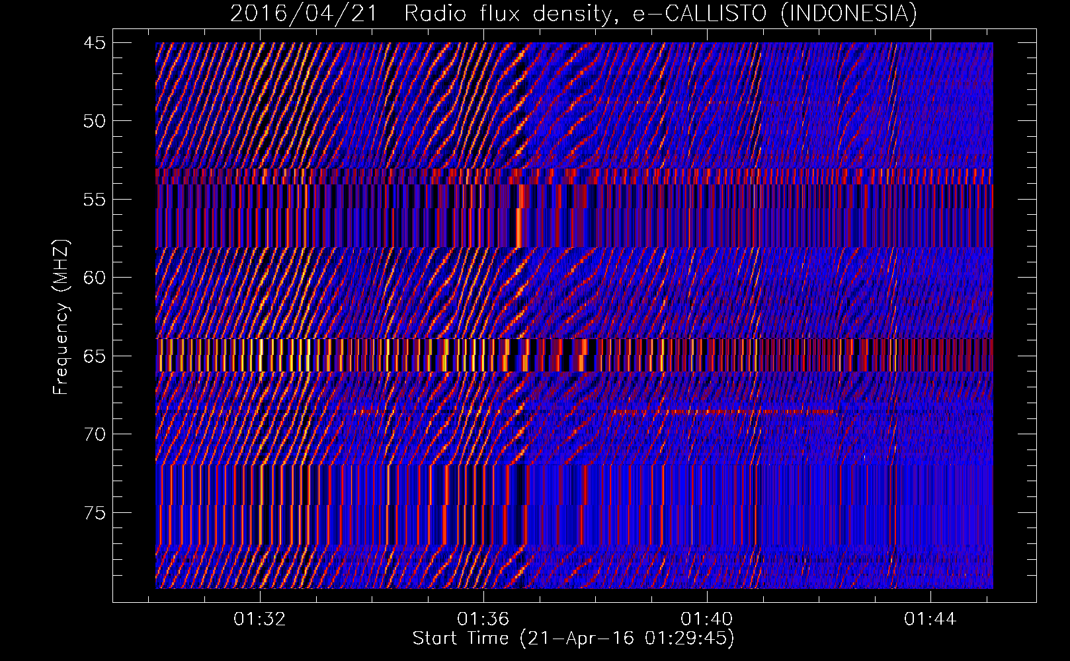Image resolution: width=1070 pixels, height=661 pixels.
Task: Click the 01:32 time tick label
Action: (260, 619)
